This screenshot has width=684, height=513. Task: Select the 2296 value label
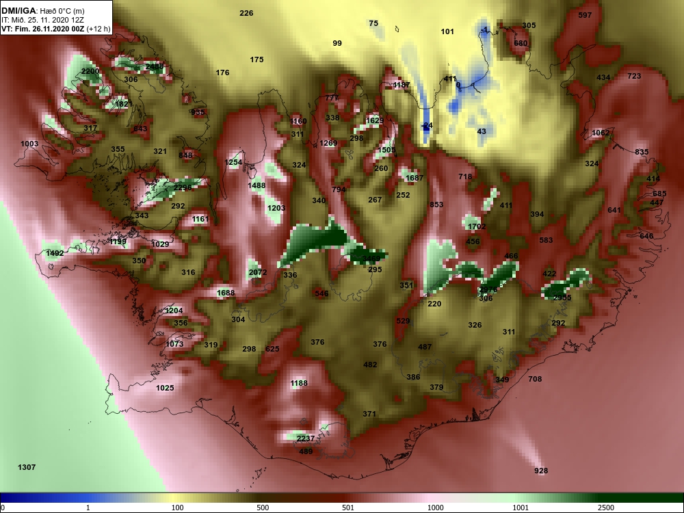[x=183, y=187]
